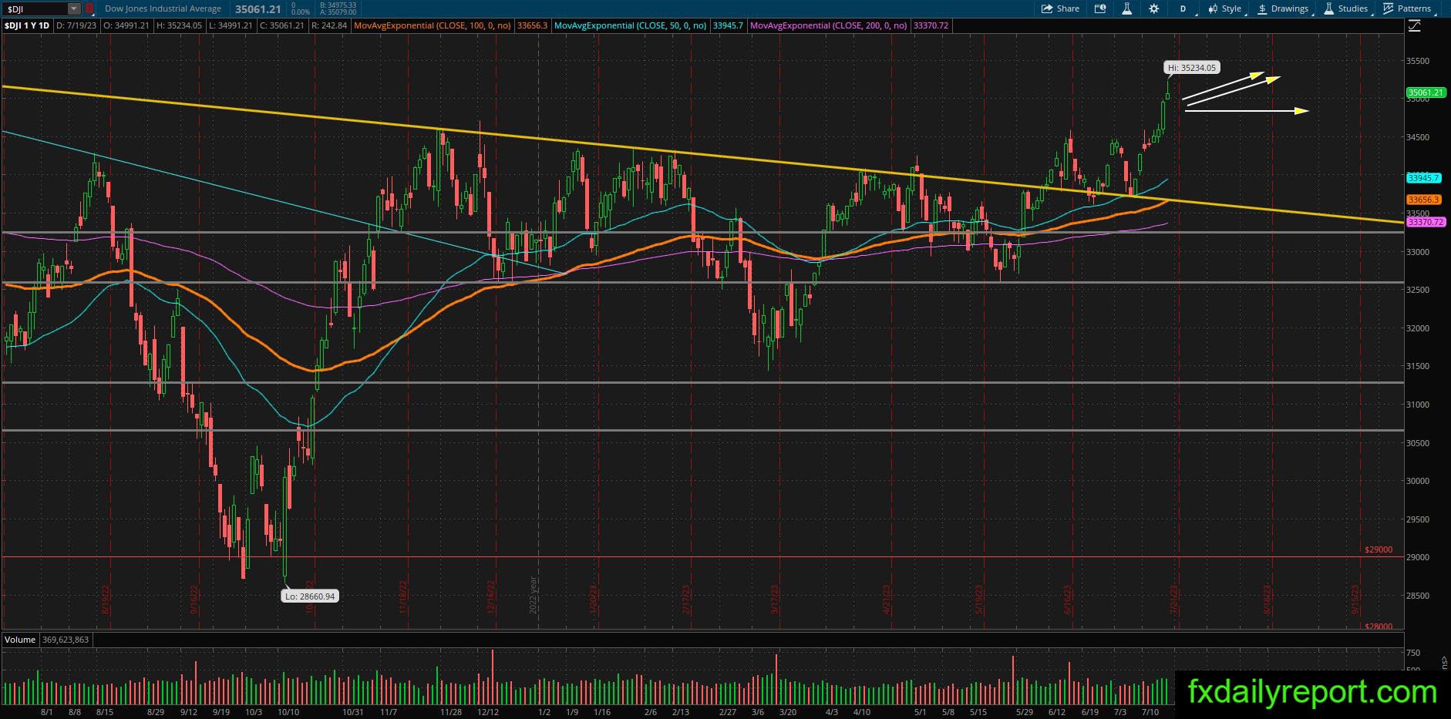Click the 30000 price axis label
This screenshot has height=719, width=1451.
pos(1419,481)
